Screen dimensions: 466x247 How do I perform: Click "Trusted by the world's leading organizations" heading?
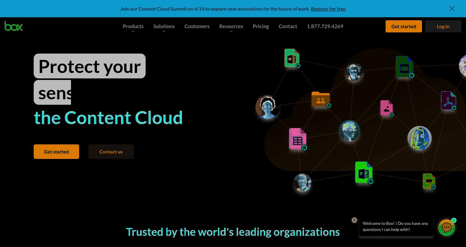(233, 232)
